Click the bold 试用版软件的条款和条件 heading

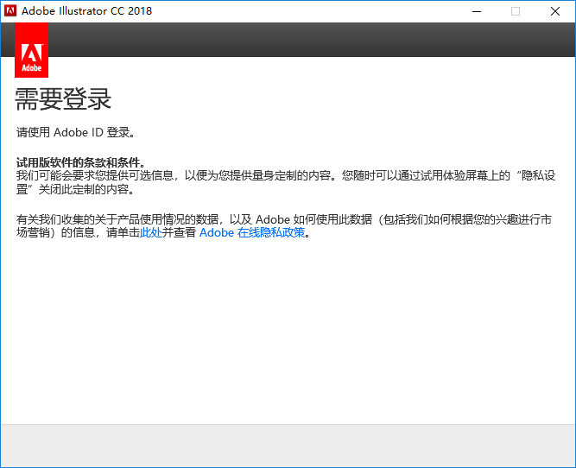(81, 162)
